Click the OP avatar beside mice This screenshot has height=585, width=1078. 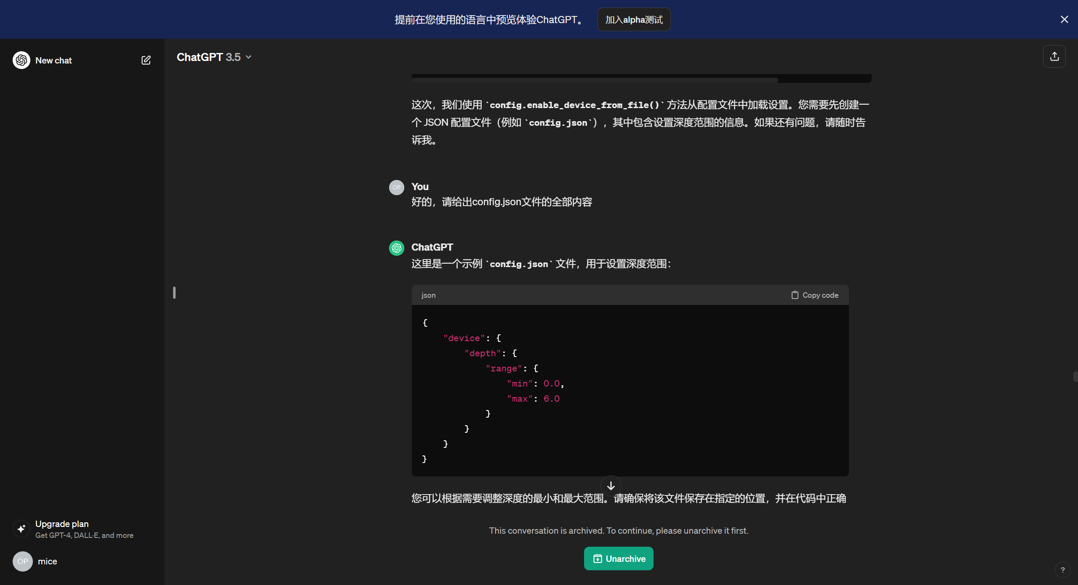click(23, 561)
